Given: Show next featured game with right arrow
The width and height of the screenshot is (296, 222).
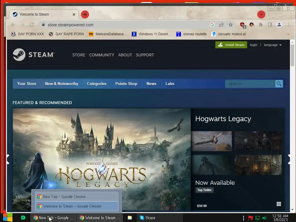Looking at the screenshot, I should pos(289,159).
